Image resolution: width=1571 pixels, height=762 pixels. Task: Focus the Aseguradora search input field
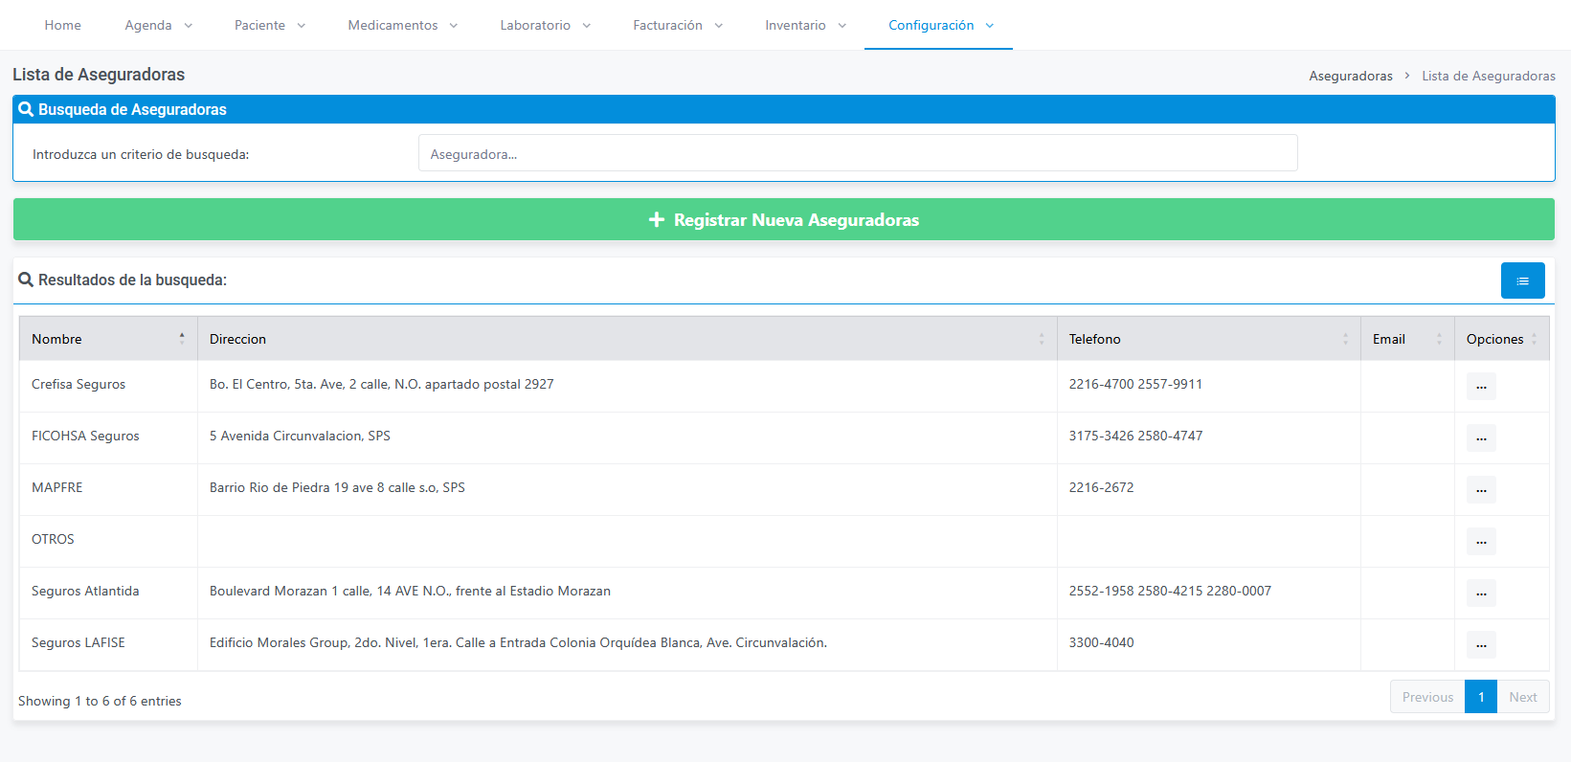pos(858,153)
